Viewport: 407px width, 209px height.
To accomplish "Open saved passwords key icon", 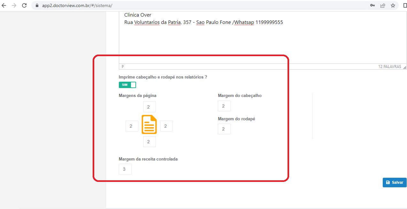I will click(372, 5).
